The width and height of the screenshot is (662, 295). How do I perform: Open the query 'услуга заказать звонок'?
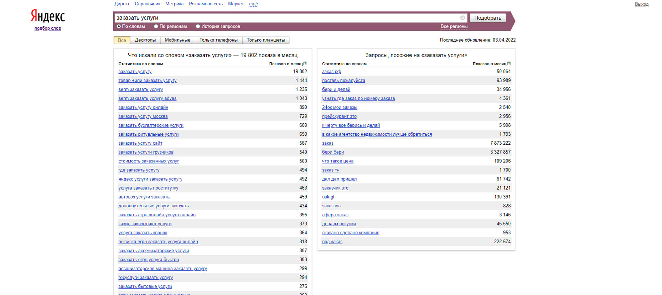click(x=143, y=233)
